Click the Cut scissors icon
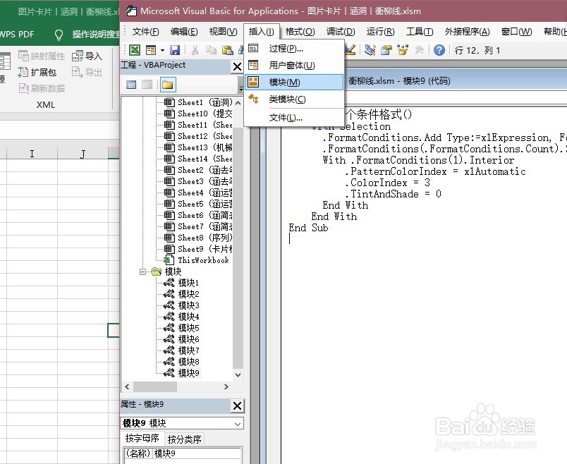 [x=195, y=50]
